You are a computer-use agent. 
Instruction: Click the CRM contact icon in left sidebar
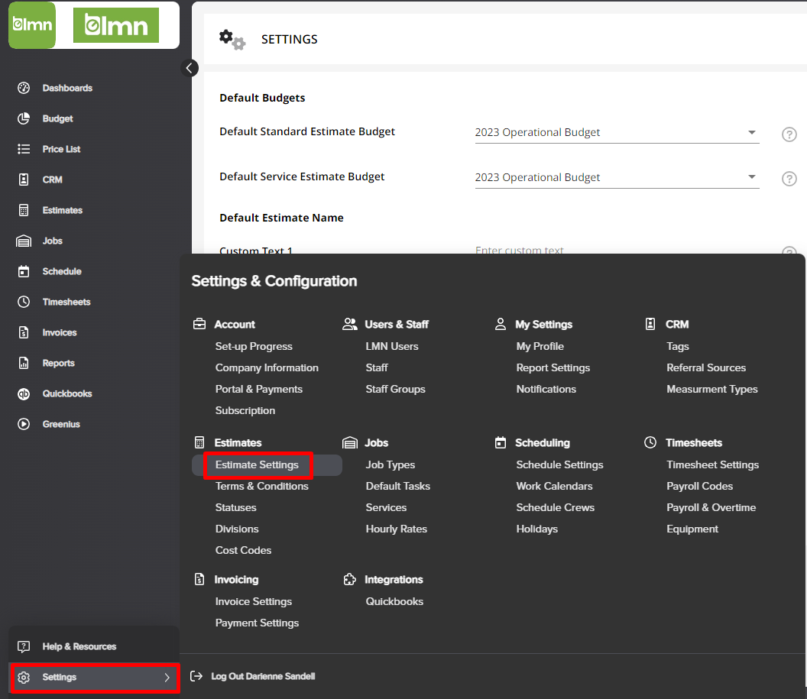click(24, 180)
